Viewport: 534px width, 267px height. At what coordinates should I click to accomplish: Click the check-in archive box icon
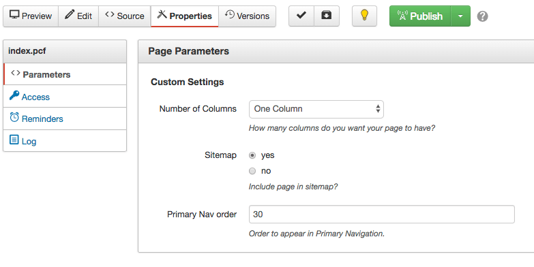tap(327, 16)
